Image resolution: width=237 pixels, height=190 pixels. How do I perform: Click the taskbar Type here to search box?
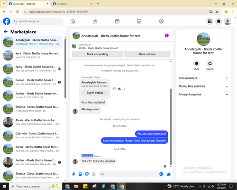[36, 186]
